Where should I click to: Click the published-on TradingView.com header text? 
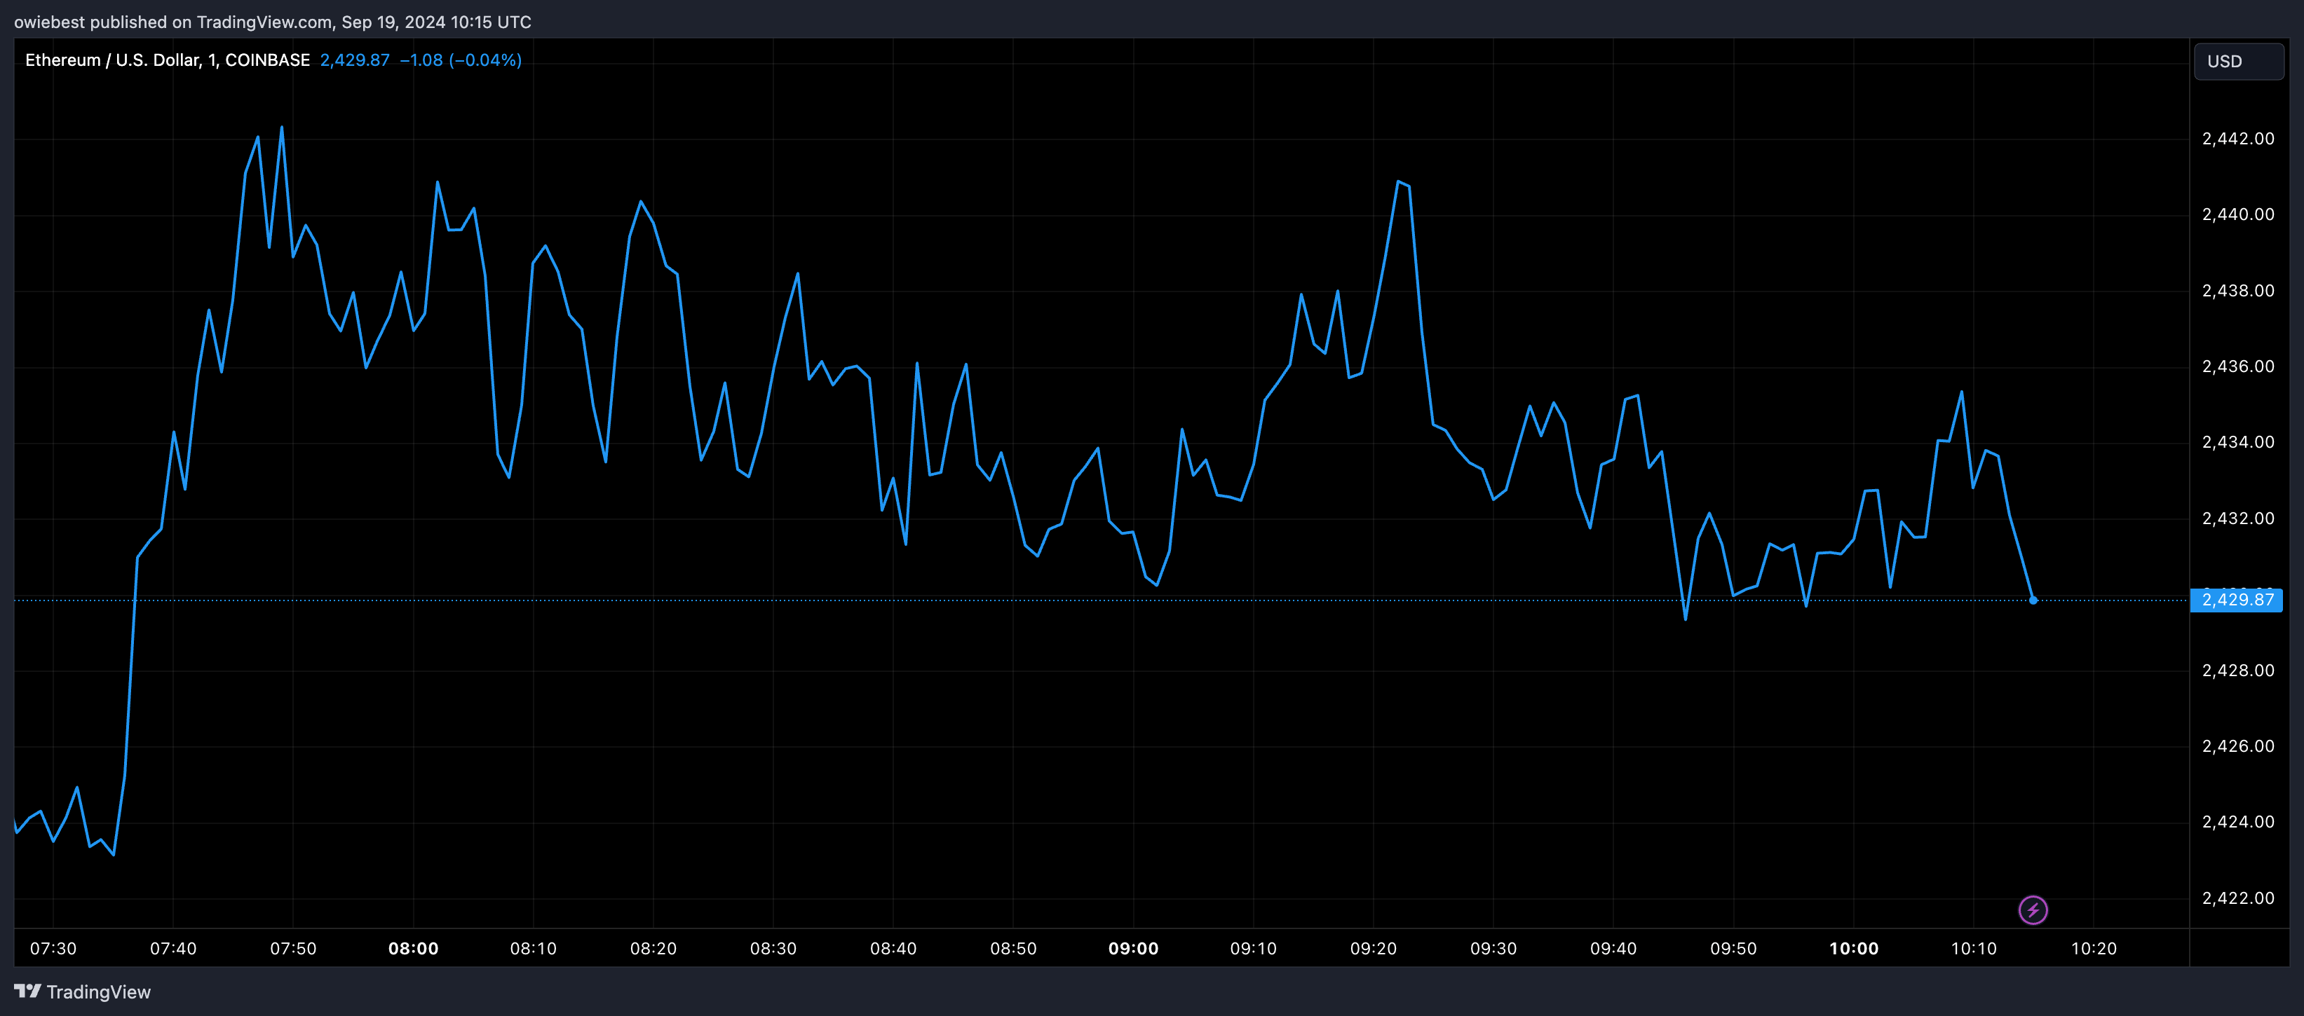272,22
